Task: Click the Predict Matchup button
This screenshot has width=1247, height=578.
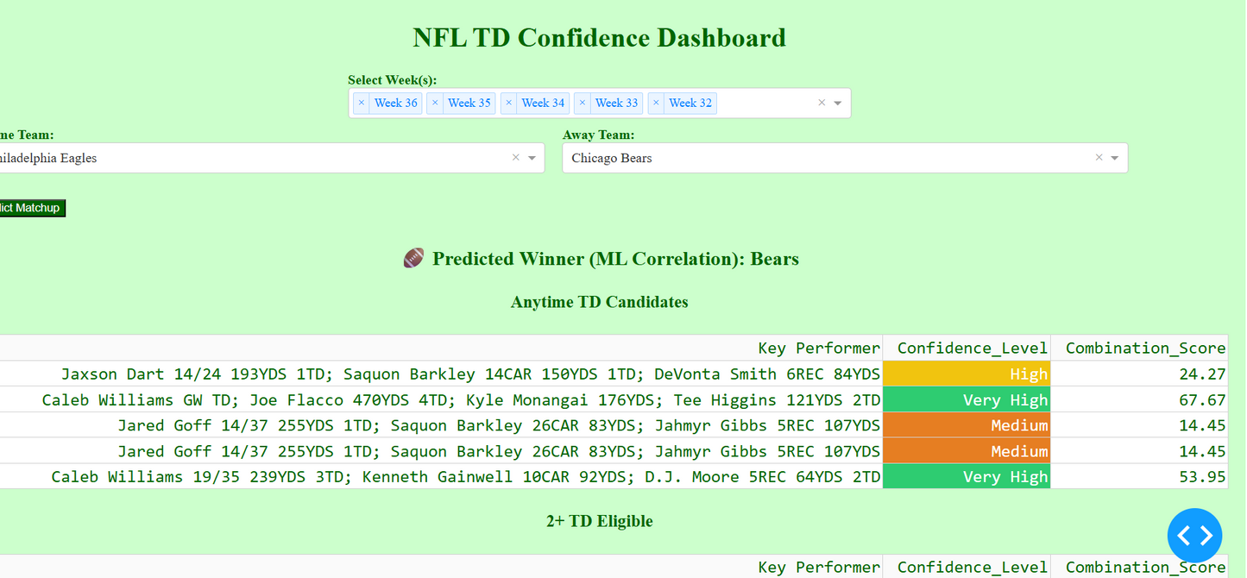Action: coord(32,208)
